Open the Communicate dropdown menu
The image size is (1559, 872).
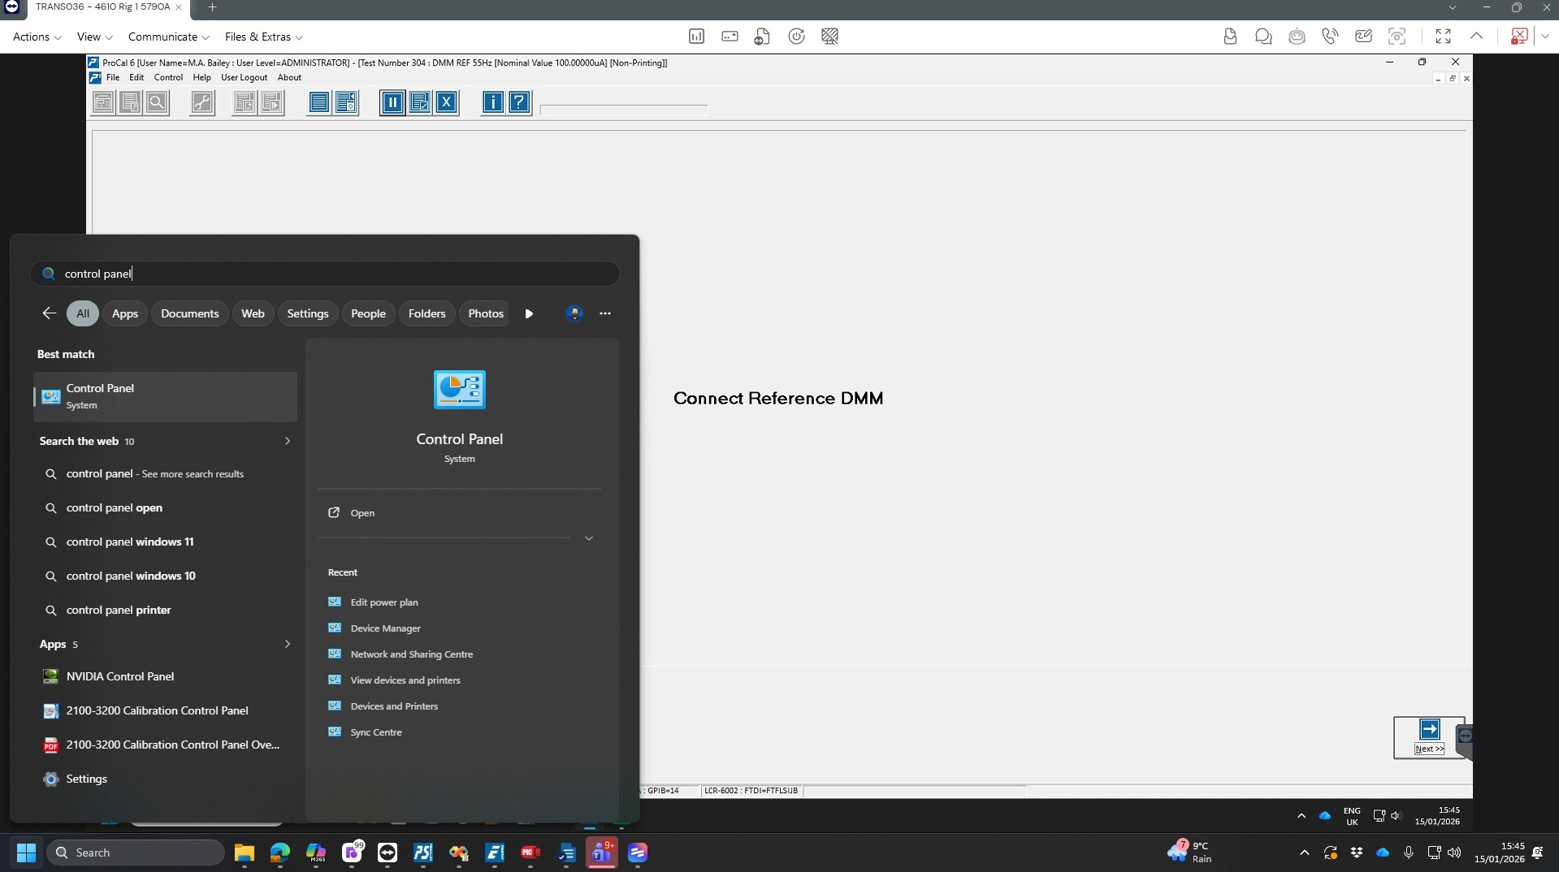[168, 37]
